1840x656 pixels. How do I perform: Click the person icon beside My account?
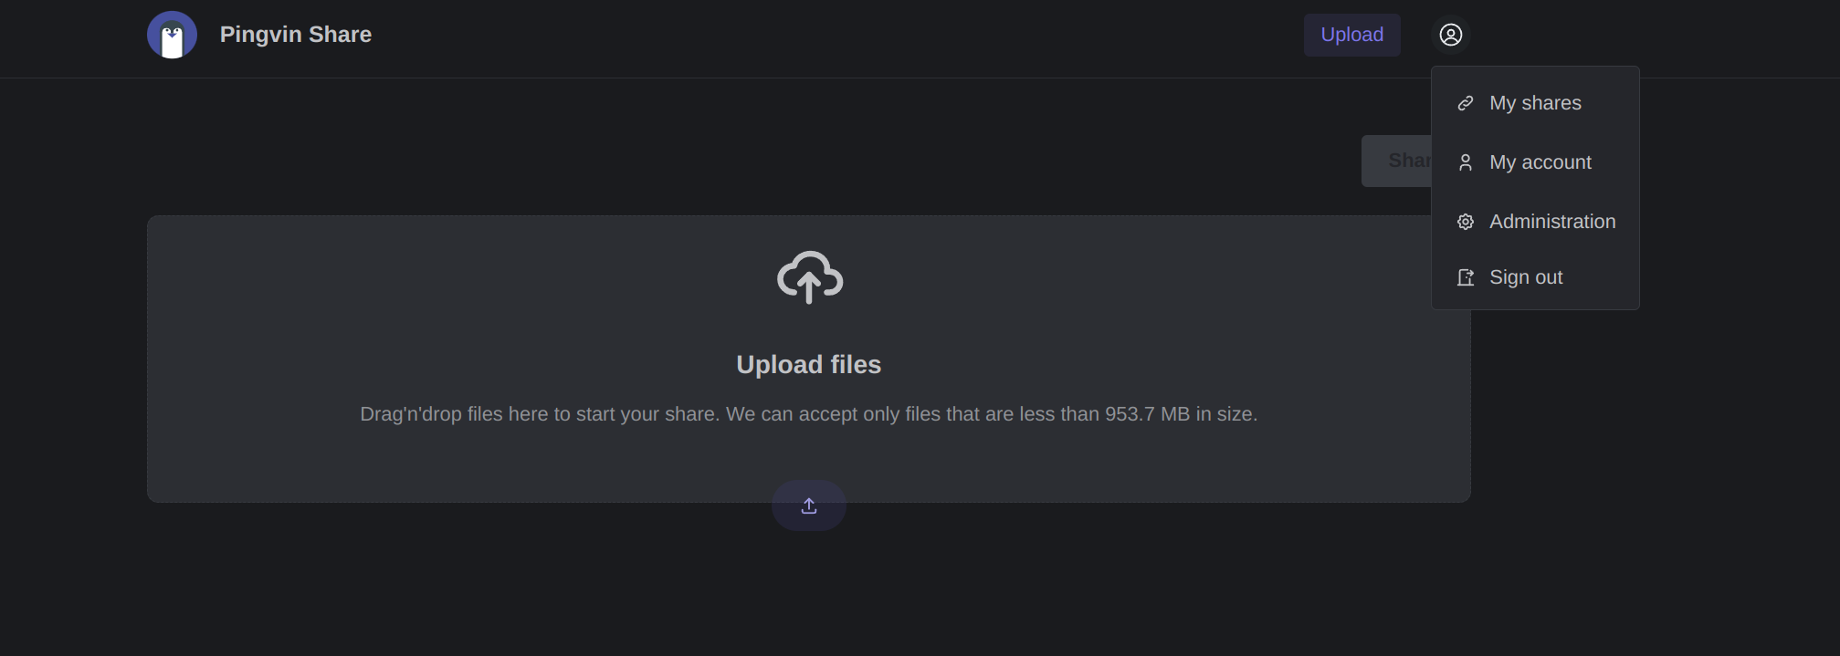(x=1465, y=162)
